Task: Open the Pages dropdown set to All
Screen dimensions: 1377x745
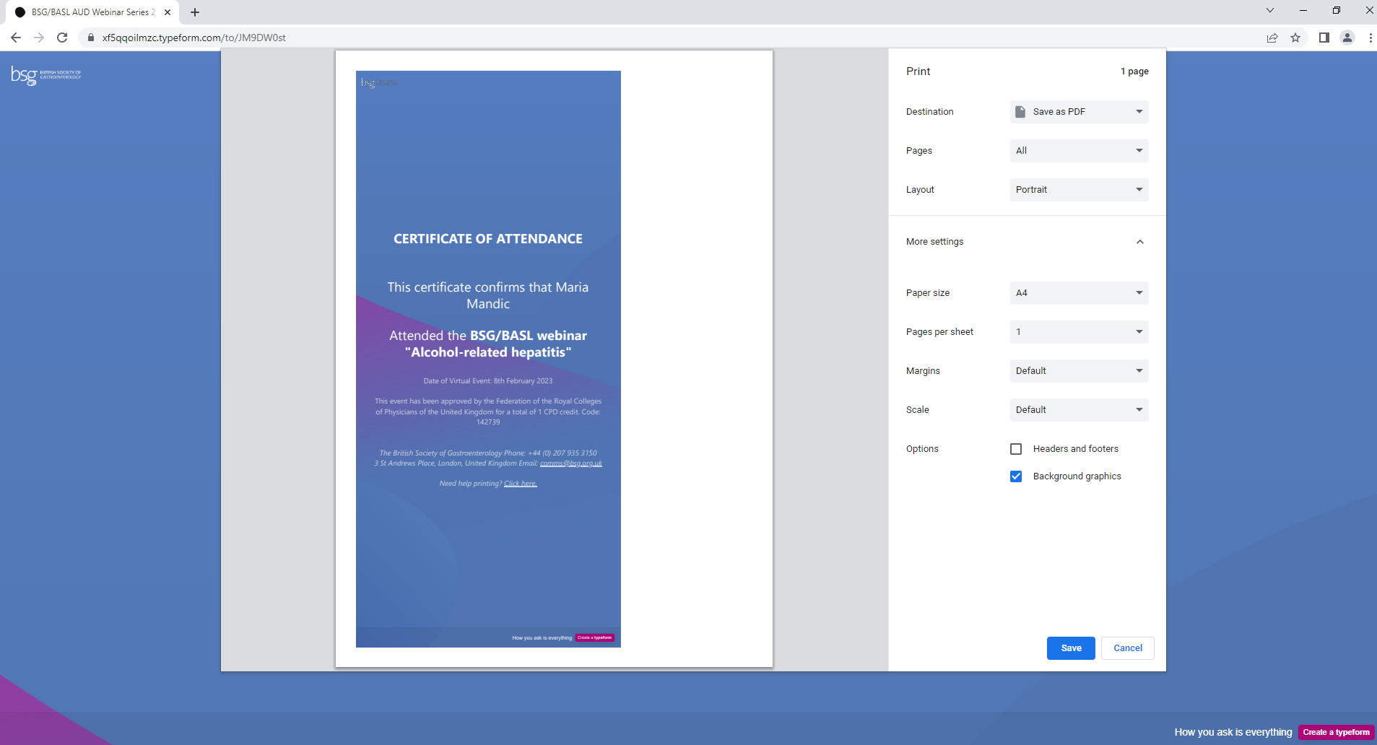Action: [x=1079, y=151]
